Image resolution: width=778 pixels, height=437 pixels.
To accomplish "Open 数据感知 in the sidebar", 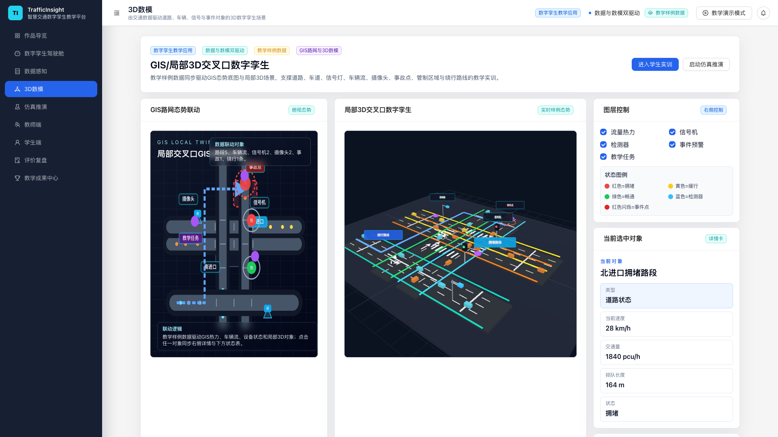I will coord(51,71).
